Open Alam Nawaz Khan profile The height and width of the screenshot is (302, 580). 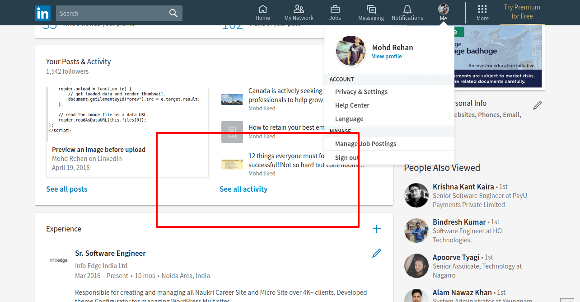(462, 293)
